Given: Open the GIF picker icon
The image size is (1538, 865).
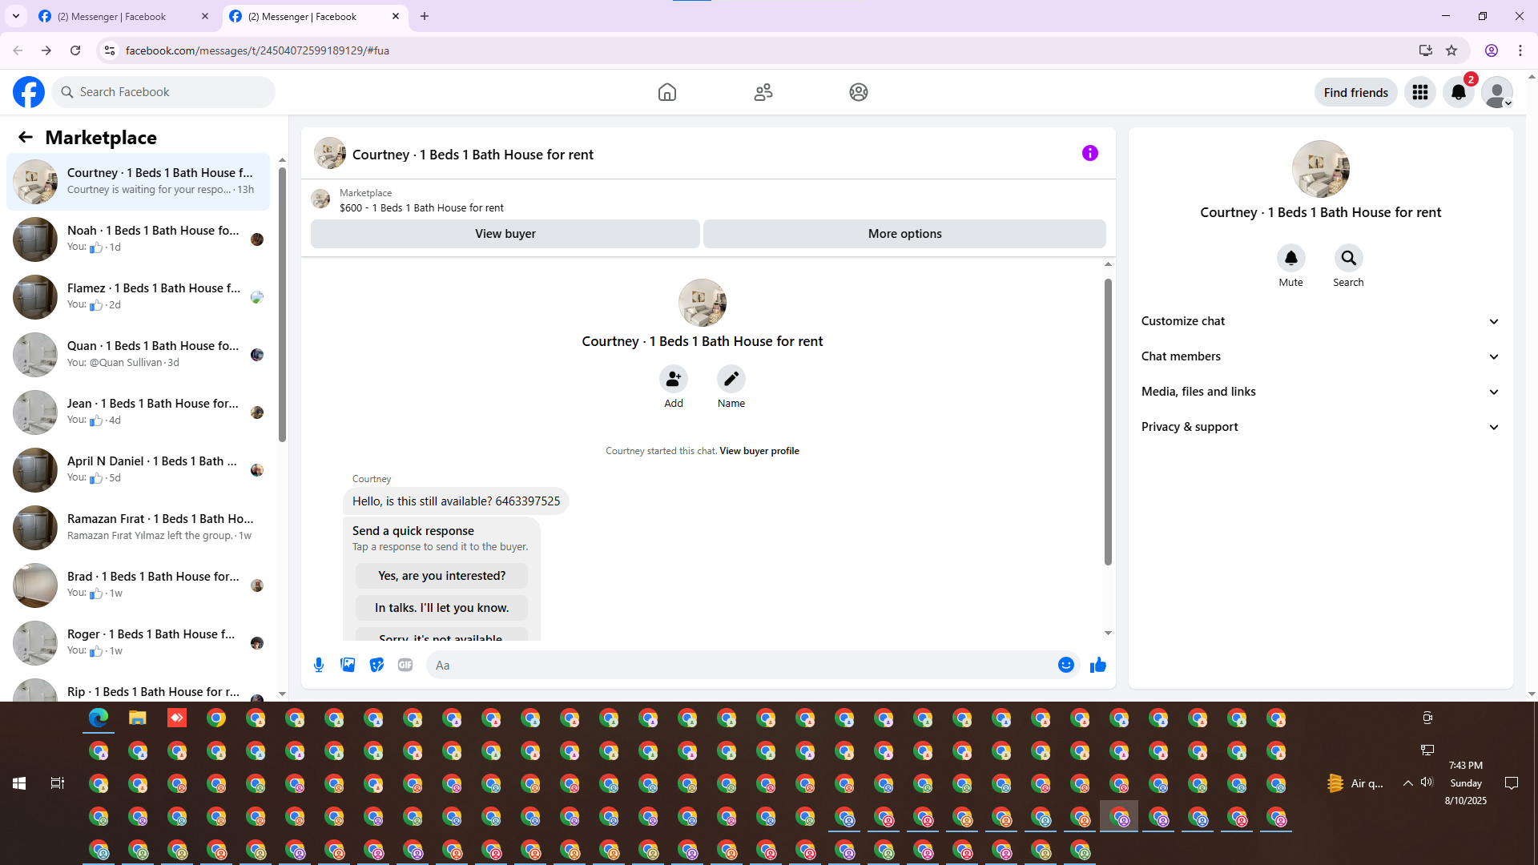Looking at the screenshot, I should point(405,665).
